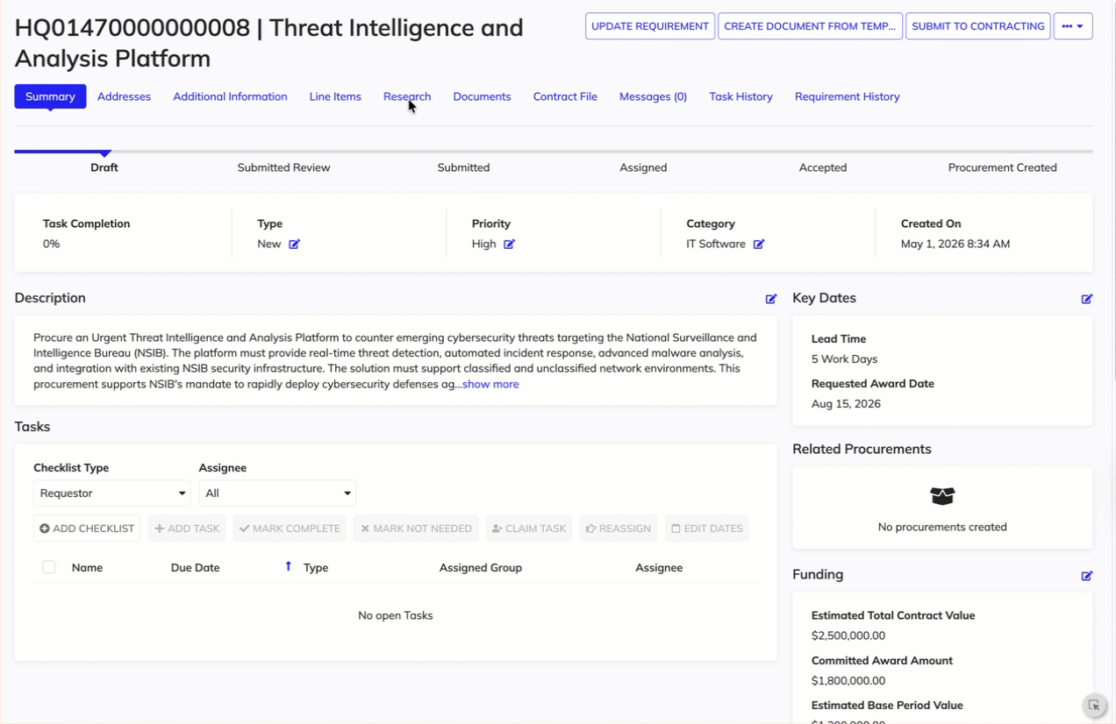Edit the Type field pencil icon
The width and height of the screenshot is (1116, 724).
coord(295,245)
